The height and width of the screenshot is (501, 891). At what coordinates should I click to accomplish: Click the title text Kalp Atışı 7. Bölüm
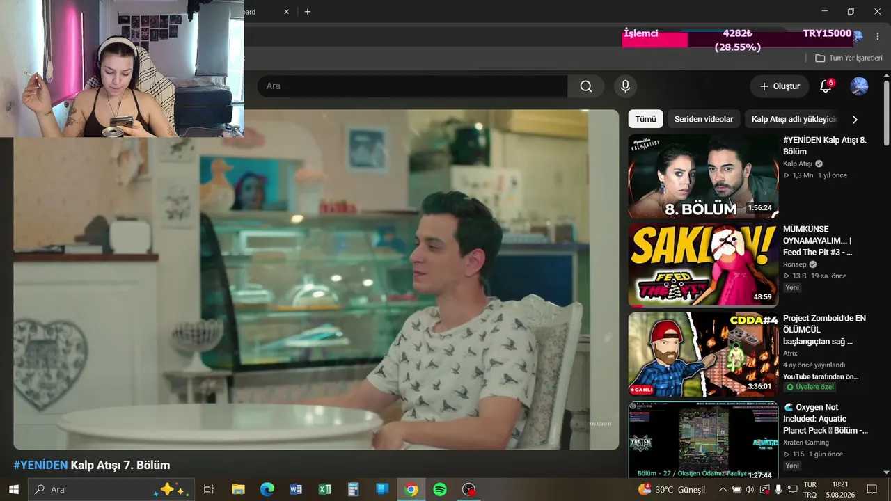pyautogui.click(x=120, y=465)
